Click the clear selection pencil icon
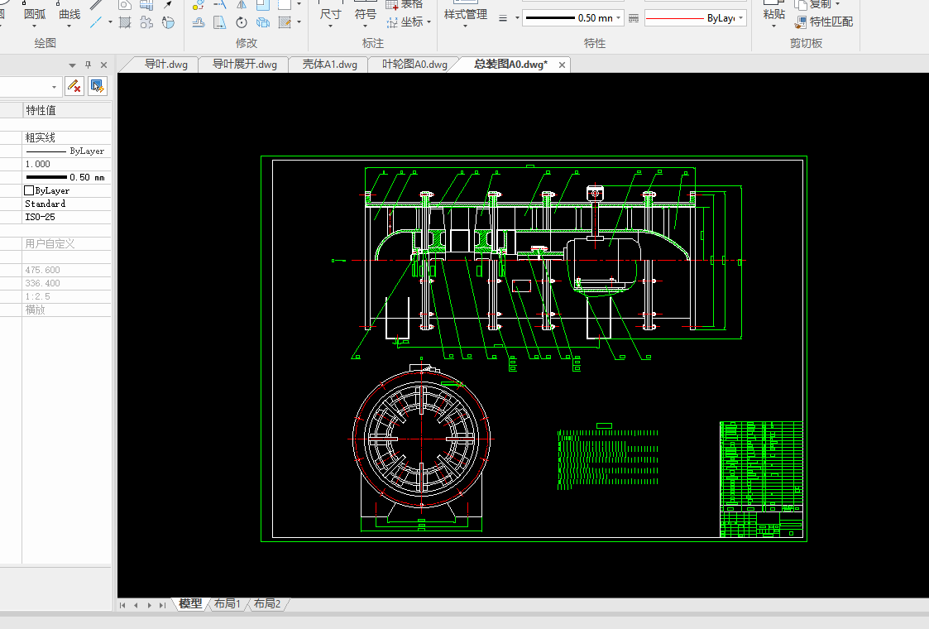This screenshot has height=629, width=929. [74, 85]
